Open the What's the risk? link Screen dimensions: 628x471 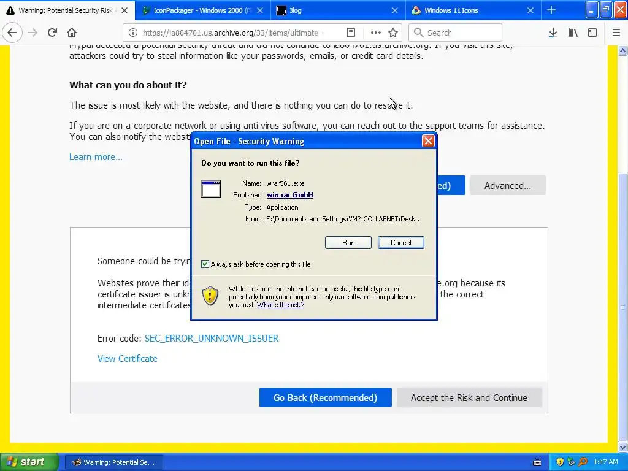[280, 305]
